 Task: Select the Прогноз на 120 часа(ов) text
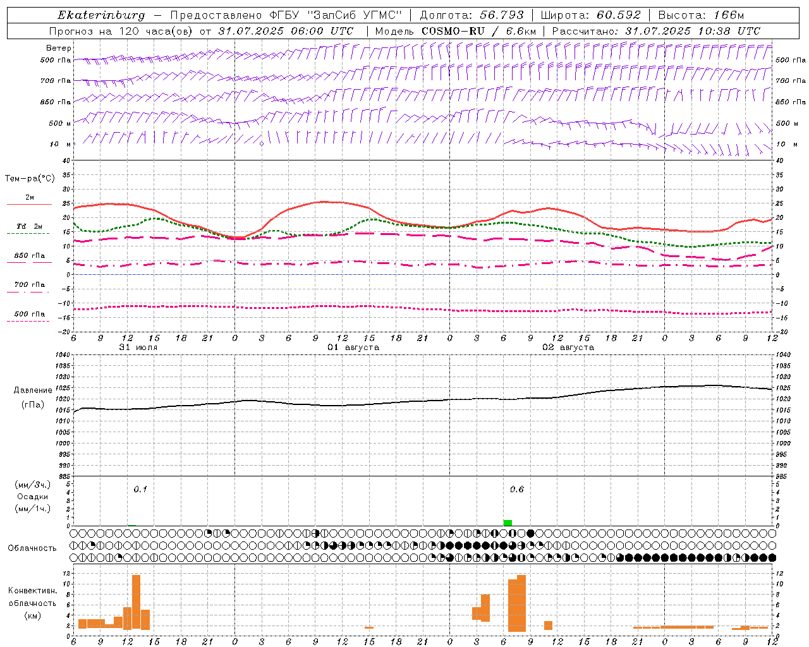122,31
